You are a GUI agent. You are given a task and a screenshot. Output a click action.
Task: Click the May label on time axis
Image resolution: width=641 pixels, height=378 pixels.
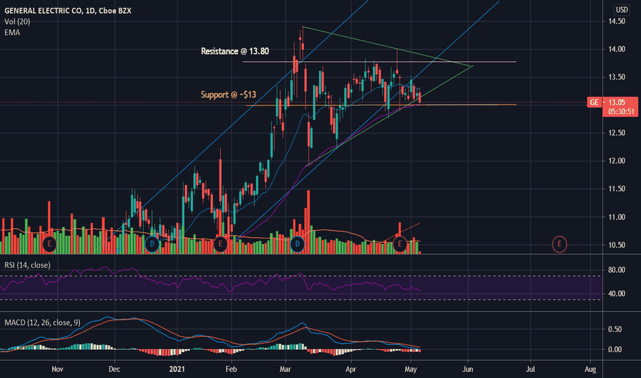411,369
